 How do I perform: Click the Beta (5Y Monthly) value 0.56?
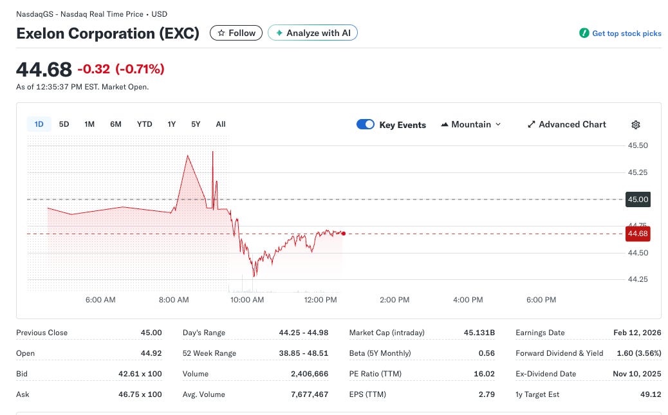click(x=487, y=353)
